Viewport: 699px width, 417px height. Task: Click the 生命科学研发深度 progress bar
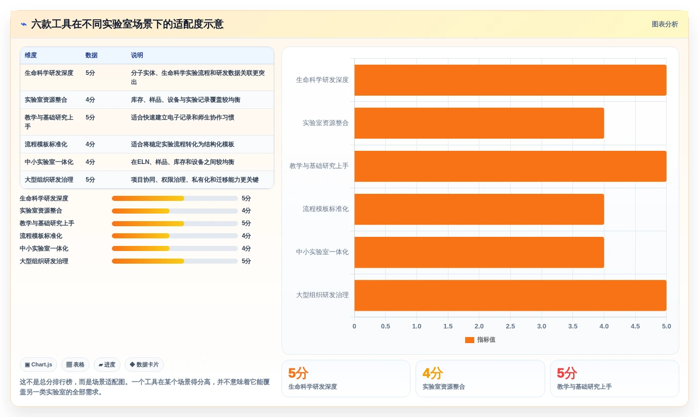(x=175, y=198)
